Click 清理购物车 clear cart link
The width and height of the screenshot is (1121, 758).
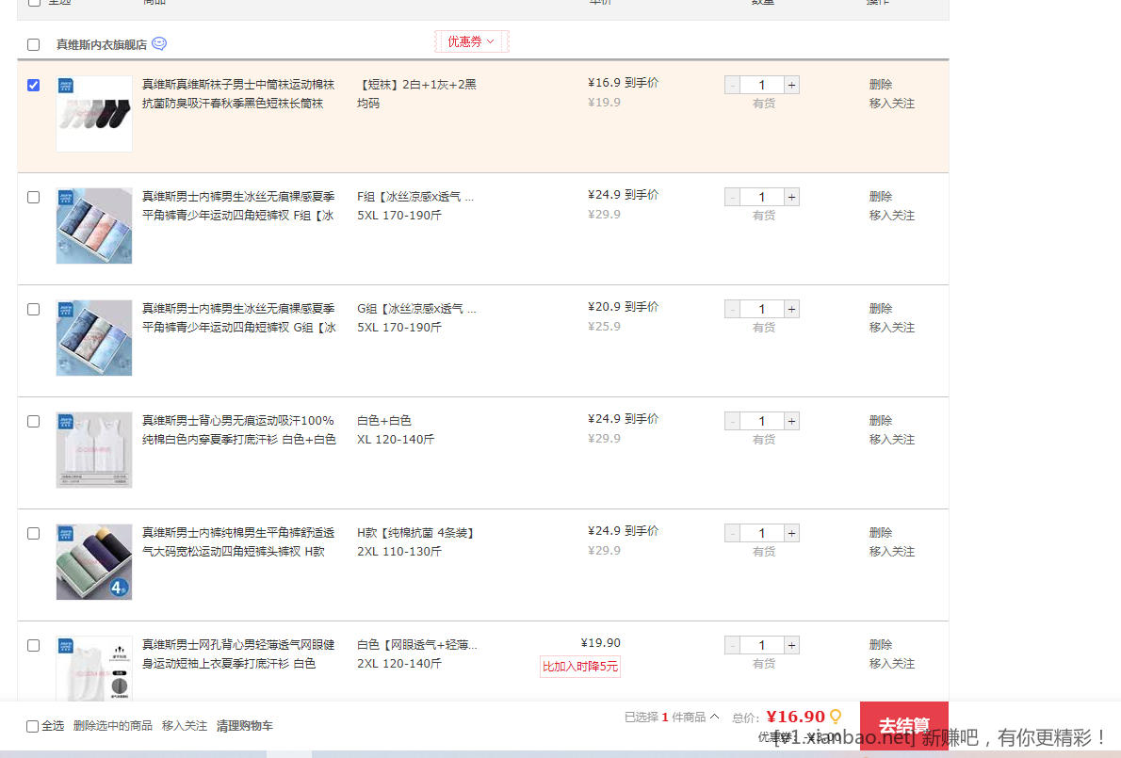tap(245, 726)
